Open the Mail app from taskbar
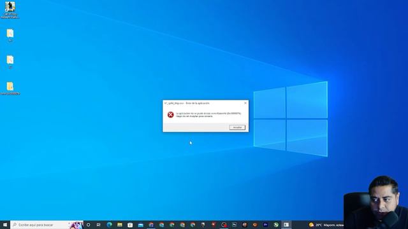This screenshot has width=408, height=229. (x=140, y=225)
